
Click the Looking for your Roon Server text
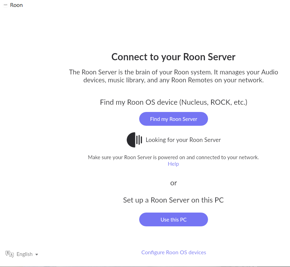click(x=183, y=140)
